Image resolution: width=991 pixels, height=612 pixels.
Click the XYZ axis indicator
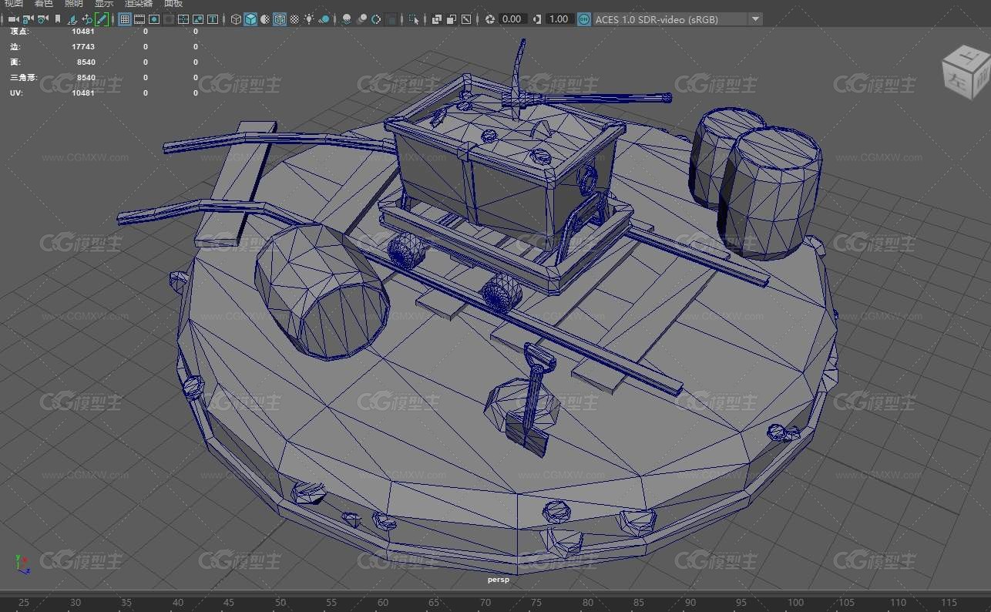coord(22,564)
